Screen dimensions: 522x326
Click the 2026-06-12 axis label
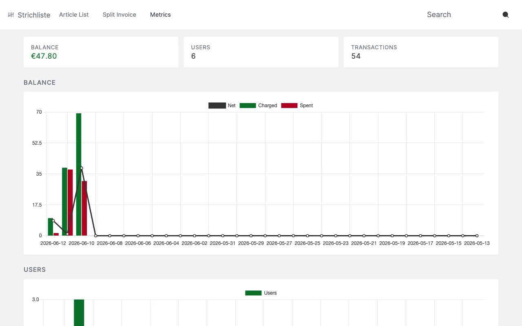point(53,243)
